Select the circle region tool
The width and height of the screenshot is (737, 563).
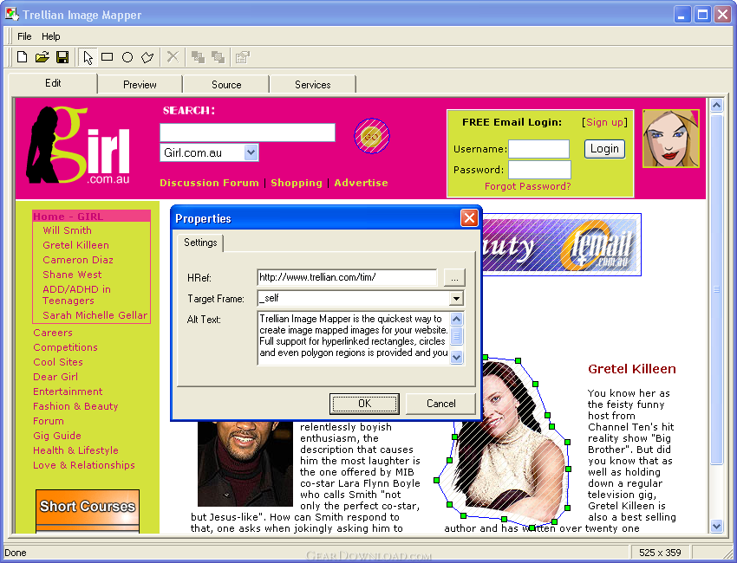[127, 57]
